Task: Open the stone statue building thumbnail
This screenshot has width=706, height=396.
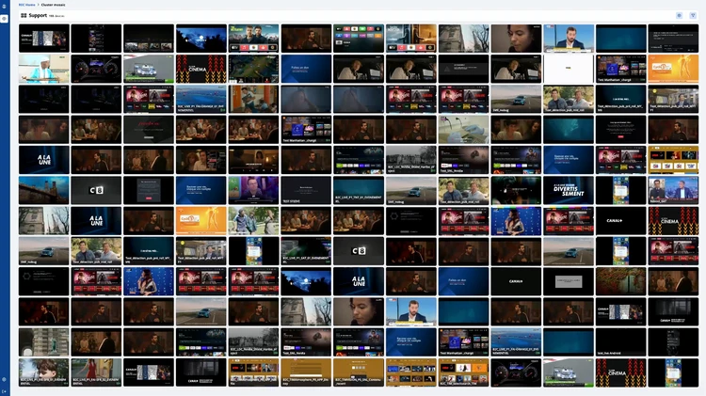Action: (x=44, y=342)
